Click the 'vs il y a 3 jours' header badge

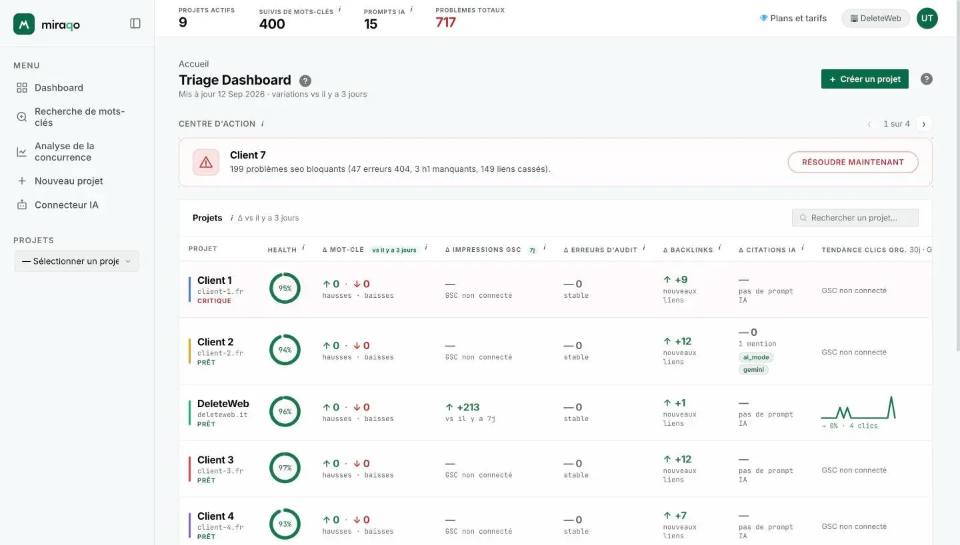[x=394, y=250]
